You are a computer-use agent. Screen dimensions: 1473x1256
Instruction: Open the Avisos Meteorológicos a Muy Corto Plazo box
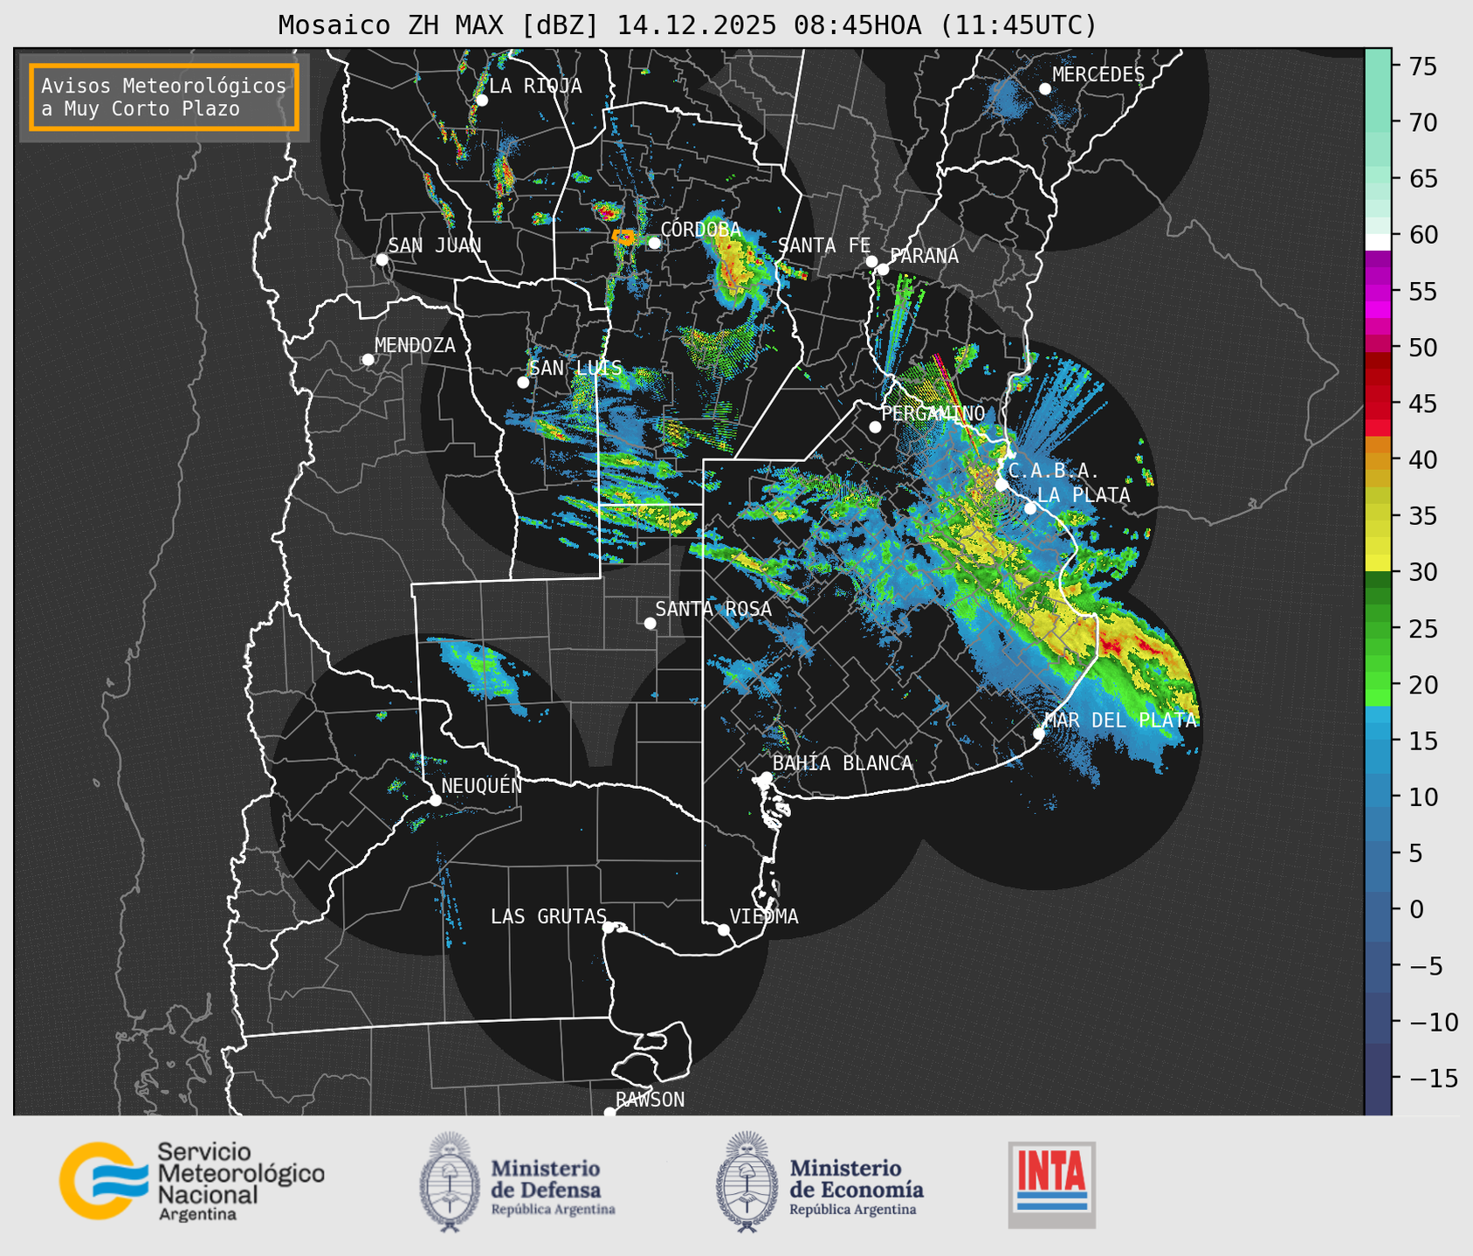point(164,97)
